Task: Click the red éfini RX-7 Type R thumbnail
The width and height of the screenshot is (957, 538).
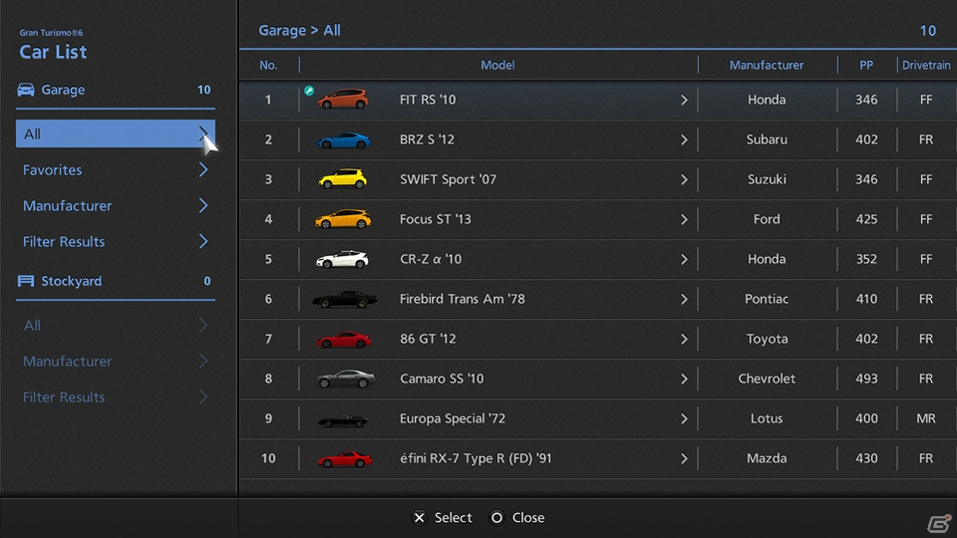Action: tap(345, 458)
